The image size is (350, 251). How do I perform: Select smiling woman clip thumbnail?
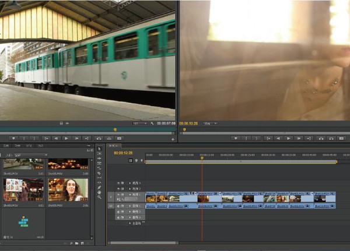tap(68, 190)
